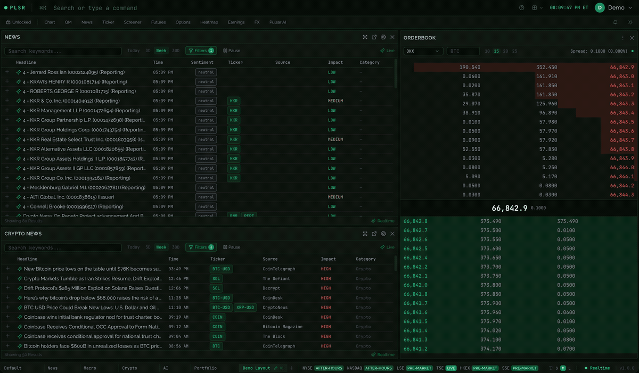Pause the Crypto News feed
The width and height of the screenshot is (639, 373).
232,247
